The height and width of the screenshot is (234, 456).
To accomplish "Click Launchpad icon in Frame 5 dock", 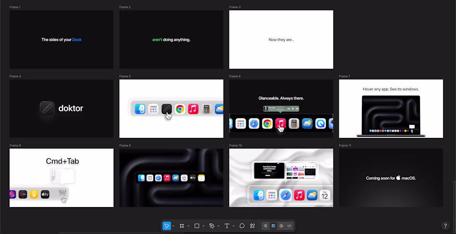I will 153,109.
